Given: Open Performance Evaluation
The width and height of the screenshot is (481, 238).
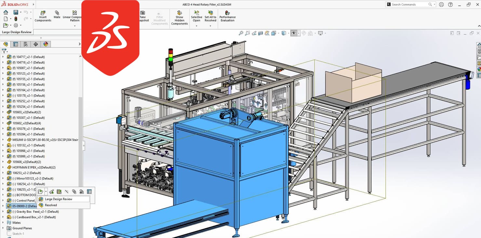Looking at the screenshot, I should point(227,16).
